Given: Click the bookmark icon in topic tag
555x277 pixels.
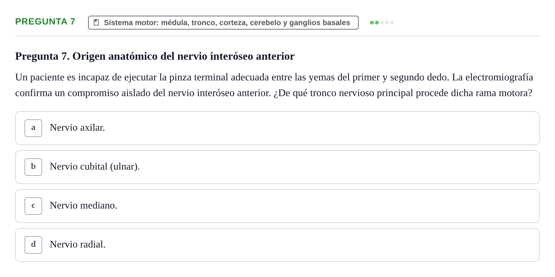Looking at the screenshot, I should click(x=96, y=23).
